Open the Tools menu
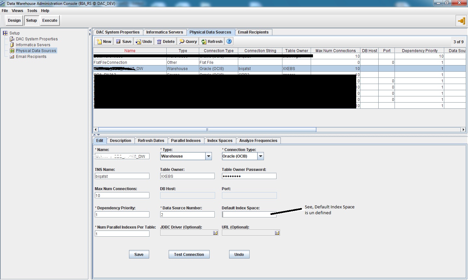468x280 pixels. [32, 11]
